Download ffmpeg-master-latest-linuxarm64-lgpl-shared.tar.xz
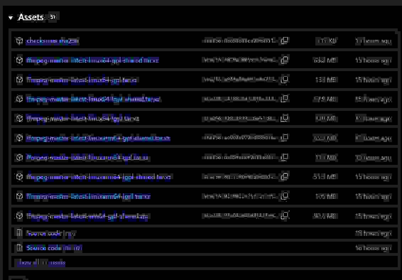Viewport: 402px width, 280px height. click(x=98, y=177)
